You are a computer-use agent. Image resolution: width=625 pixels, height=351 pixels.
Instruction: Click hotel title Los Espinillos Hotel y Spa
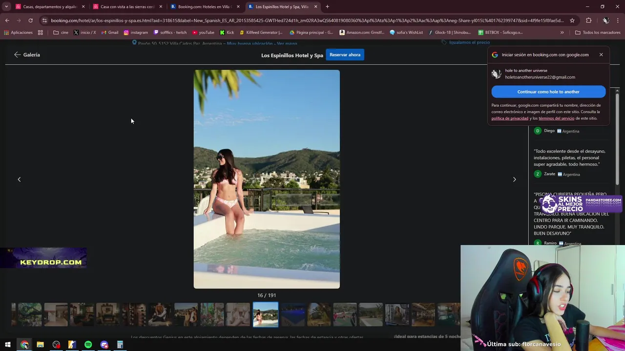[292, 55]
